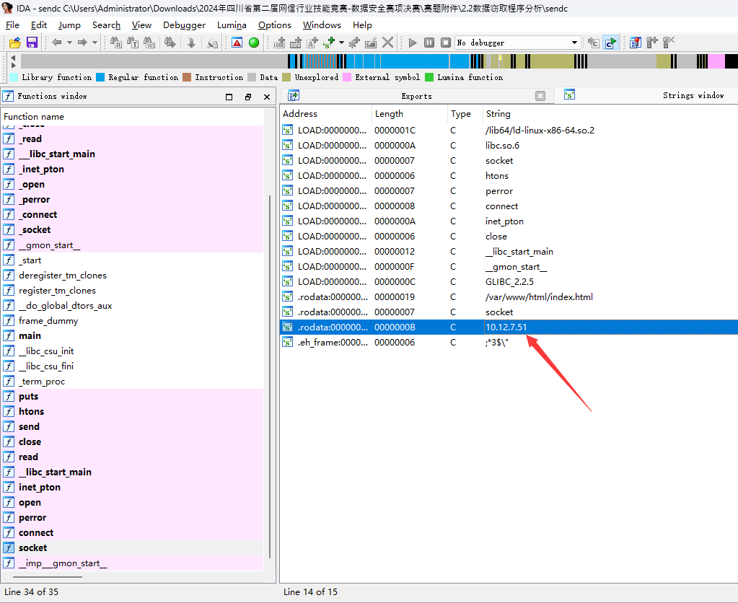Image resolution: width=738 pixels, height=603 pixels.
Task: Click the Function name column header
Action: (132, 117)
